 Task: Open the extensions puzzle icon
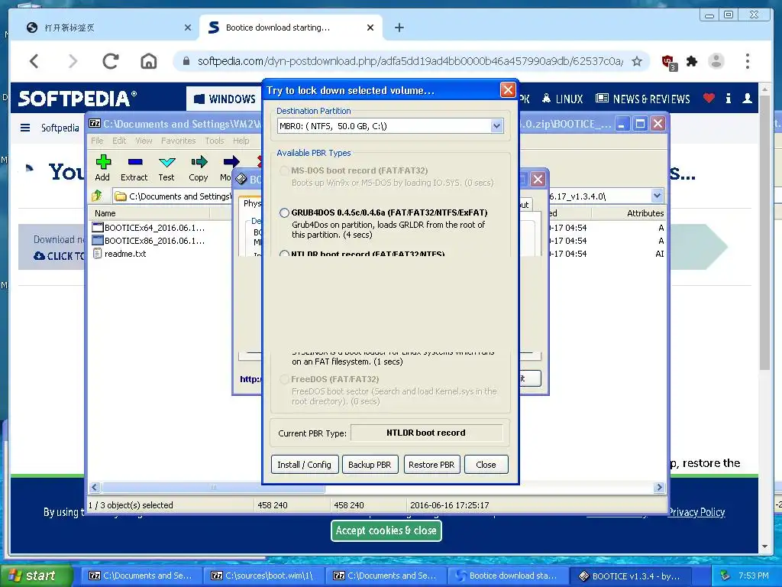click(692, 61)
